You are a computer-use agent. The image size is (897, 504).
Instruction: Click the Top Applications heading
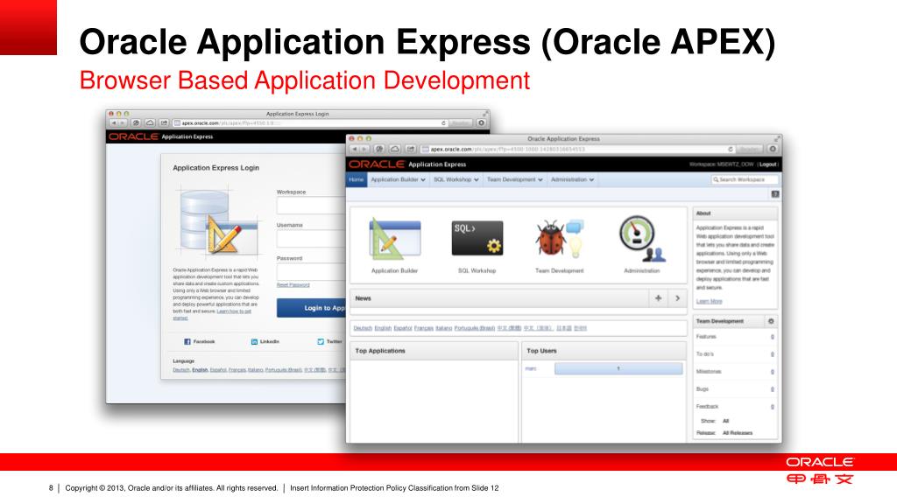pos(380,351)
